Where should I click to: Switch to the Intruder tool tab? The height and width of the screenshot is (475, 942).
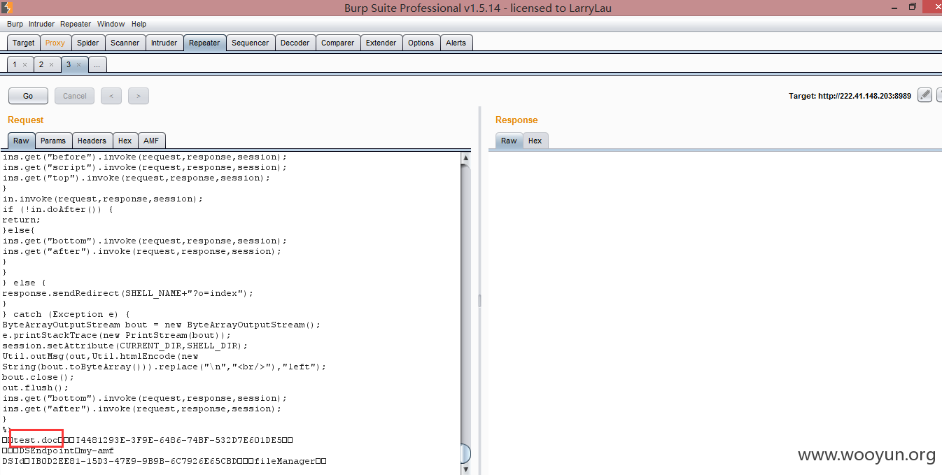164,43
